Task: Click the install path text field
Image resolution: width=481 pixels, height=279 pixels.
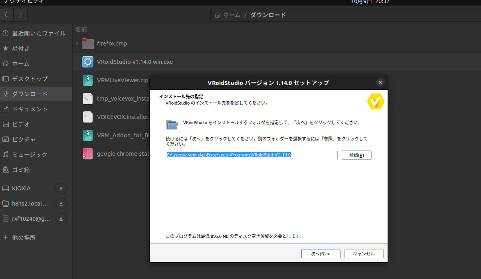Action: [251, 155]
